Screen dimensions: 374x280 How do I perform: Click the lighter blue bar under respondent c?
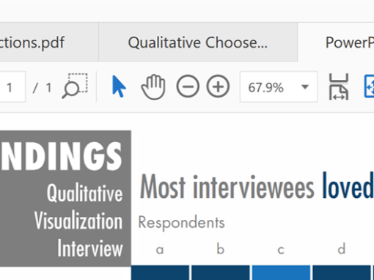[x=281, y=273]
